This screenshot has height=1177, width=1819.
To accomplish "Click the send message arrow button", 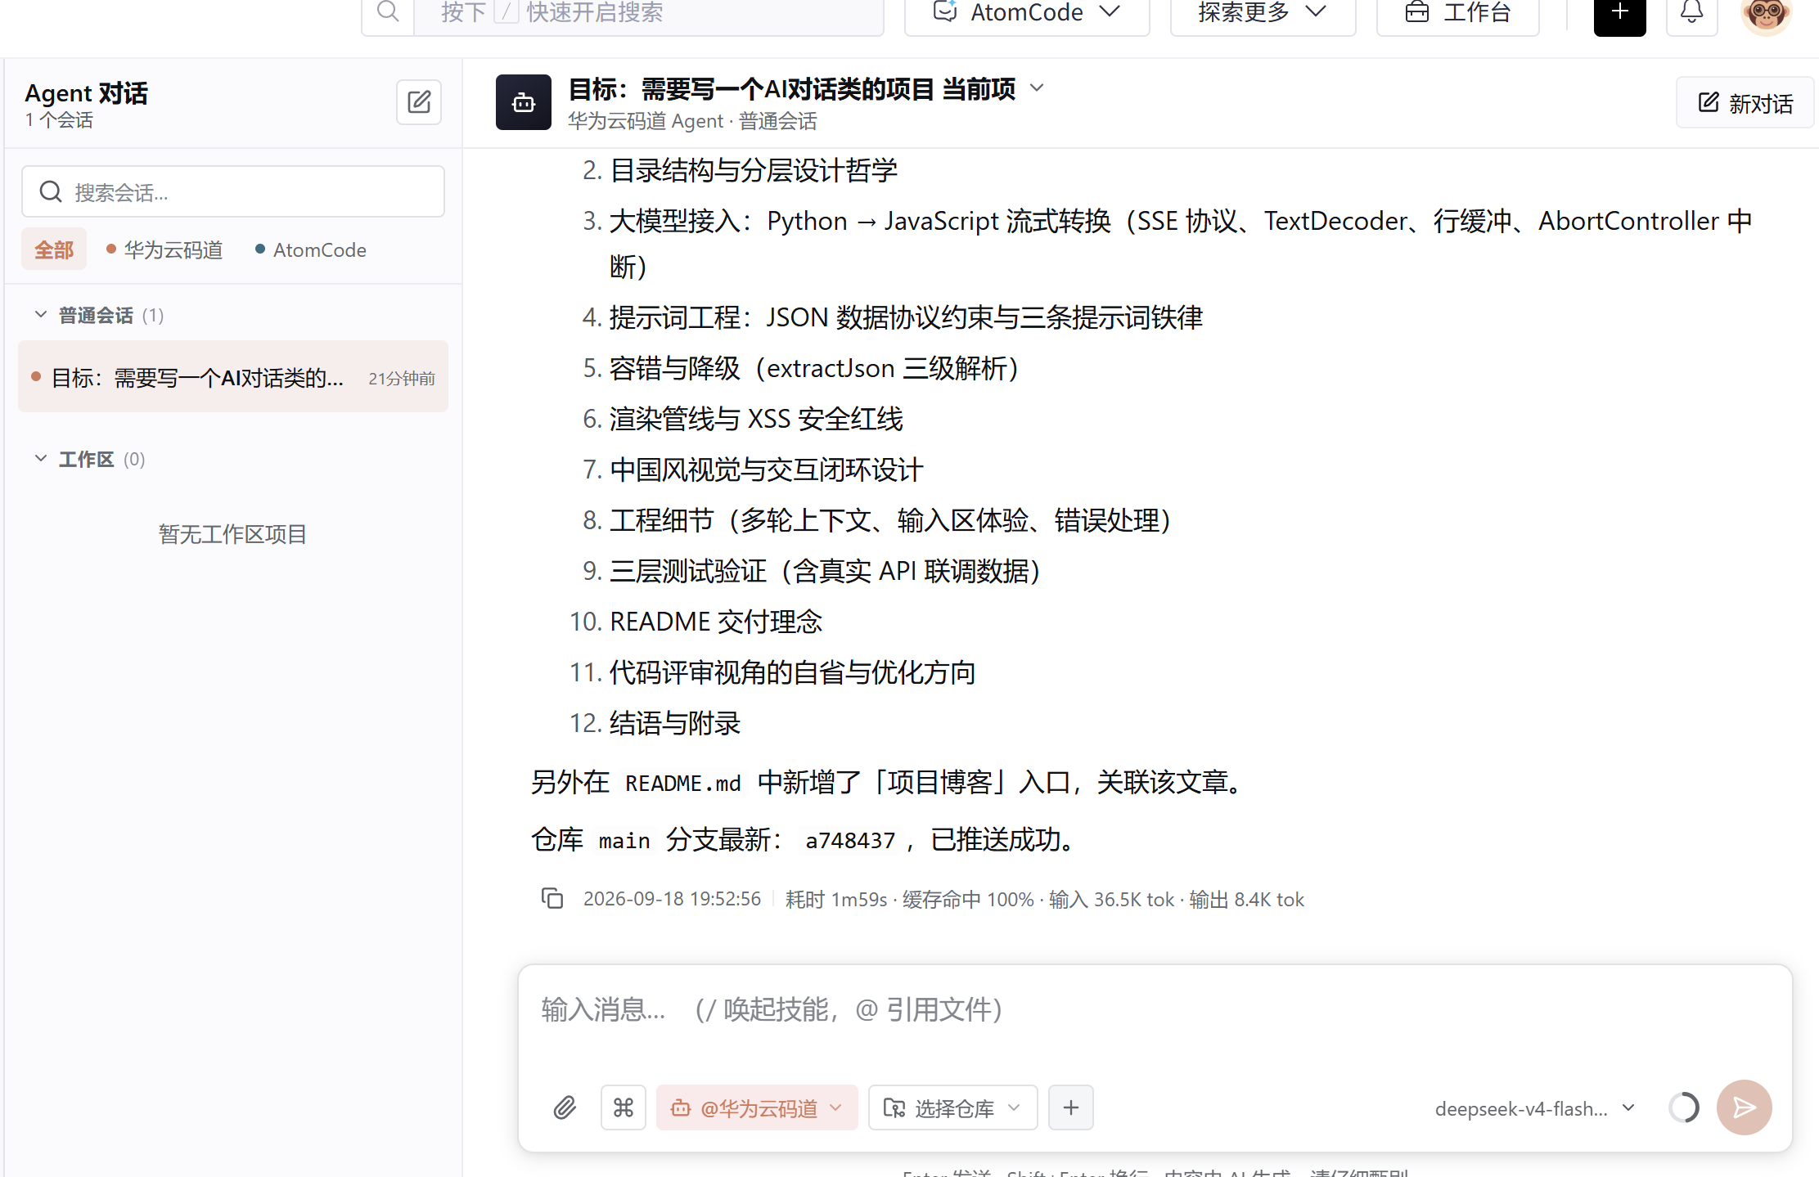I will tap(1745, 1108).
